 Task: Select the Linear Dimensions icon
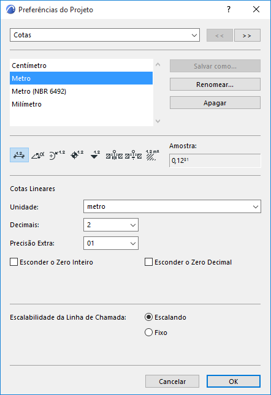[x=19, y=155]
